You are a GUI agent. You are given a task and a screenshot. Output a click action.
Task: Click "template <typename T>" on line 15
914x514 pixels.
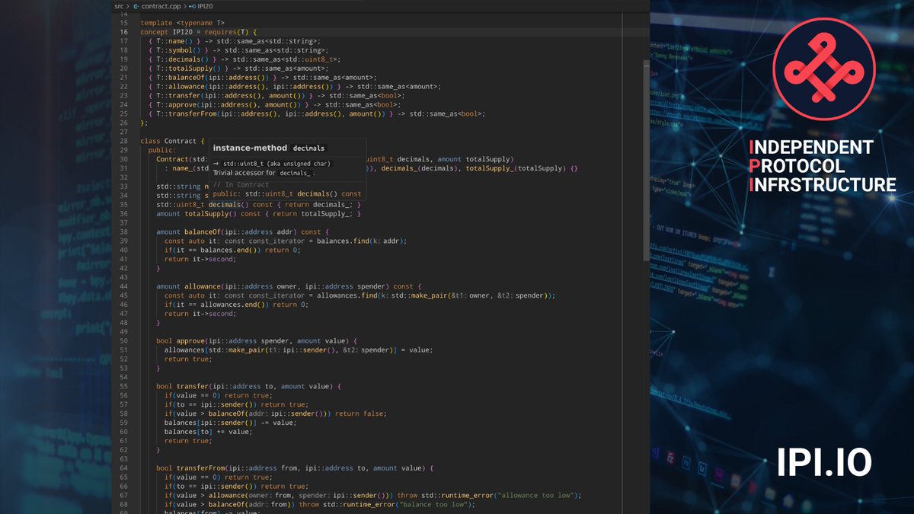[183, 23]
